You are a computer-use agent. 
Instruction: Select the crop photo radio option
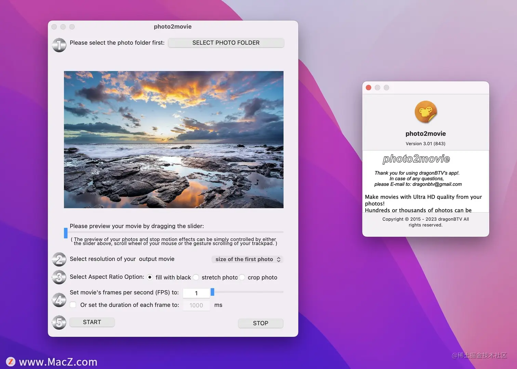pyautogui.click(x=242, y=277)
